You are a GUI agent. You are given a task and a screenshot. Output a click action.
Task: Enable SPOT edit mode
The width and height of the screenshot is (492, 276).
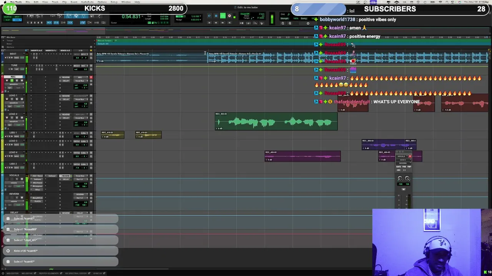click(17, 17)
